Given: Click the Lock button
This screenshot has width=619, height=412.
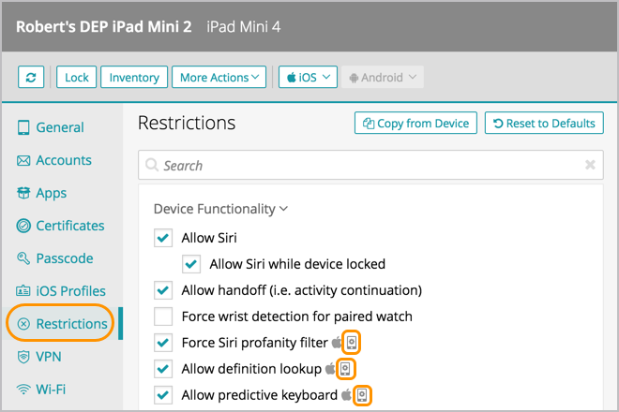Looking at the screenshot, I should 76,78.
